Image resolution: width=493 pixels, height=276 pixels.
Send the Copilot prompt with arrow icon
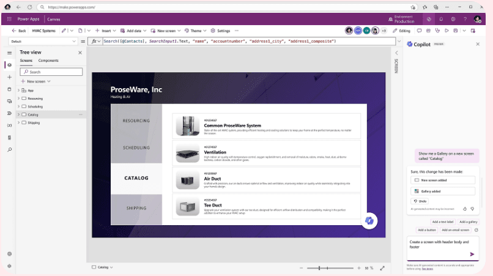pos(472,254)
